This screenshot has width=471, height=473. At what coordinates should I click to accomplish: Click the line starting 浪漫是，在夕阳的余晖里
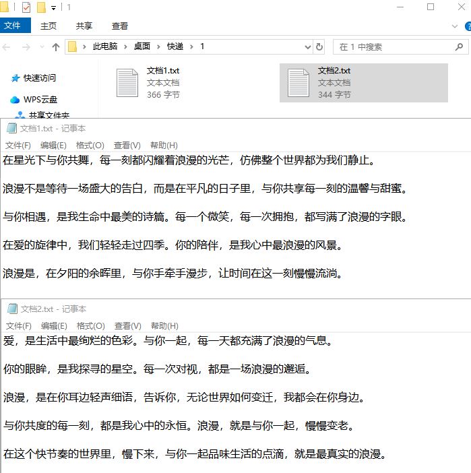[x=173, y=274]
